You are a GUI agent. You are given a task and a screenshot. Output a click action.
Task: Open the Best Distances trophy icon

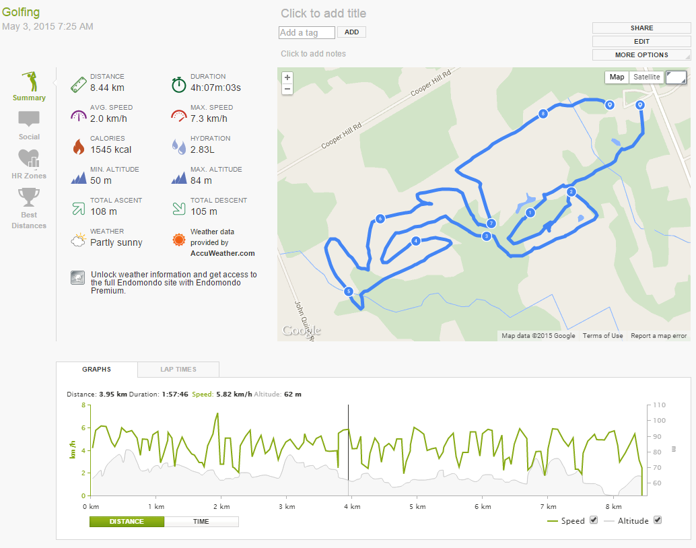[x=29, y=197]
